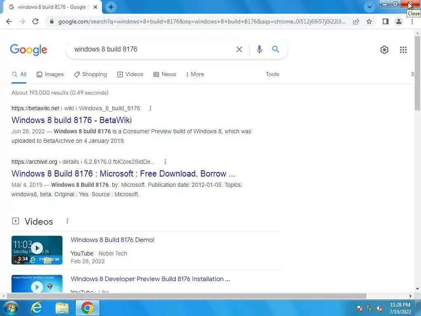Switch to News results tab
The image size is (421, 316).
coord(164,74)
